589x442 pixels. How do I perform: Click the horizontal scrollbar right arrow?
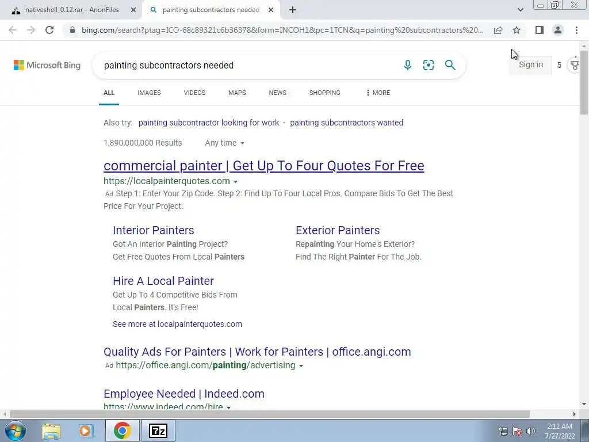tap(575, 414)
